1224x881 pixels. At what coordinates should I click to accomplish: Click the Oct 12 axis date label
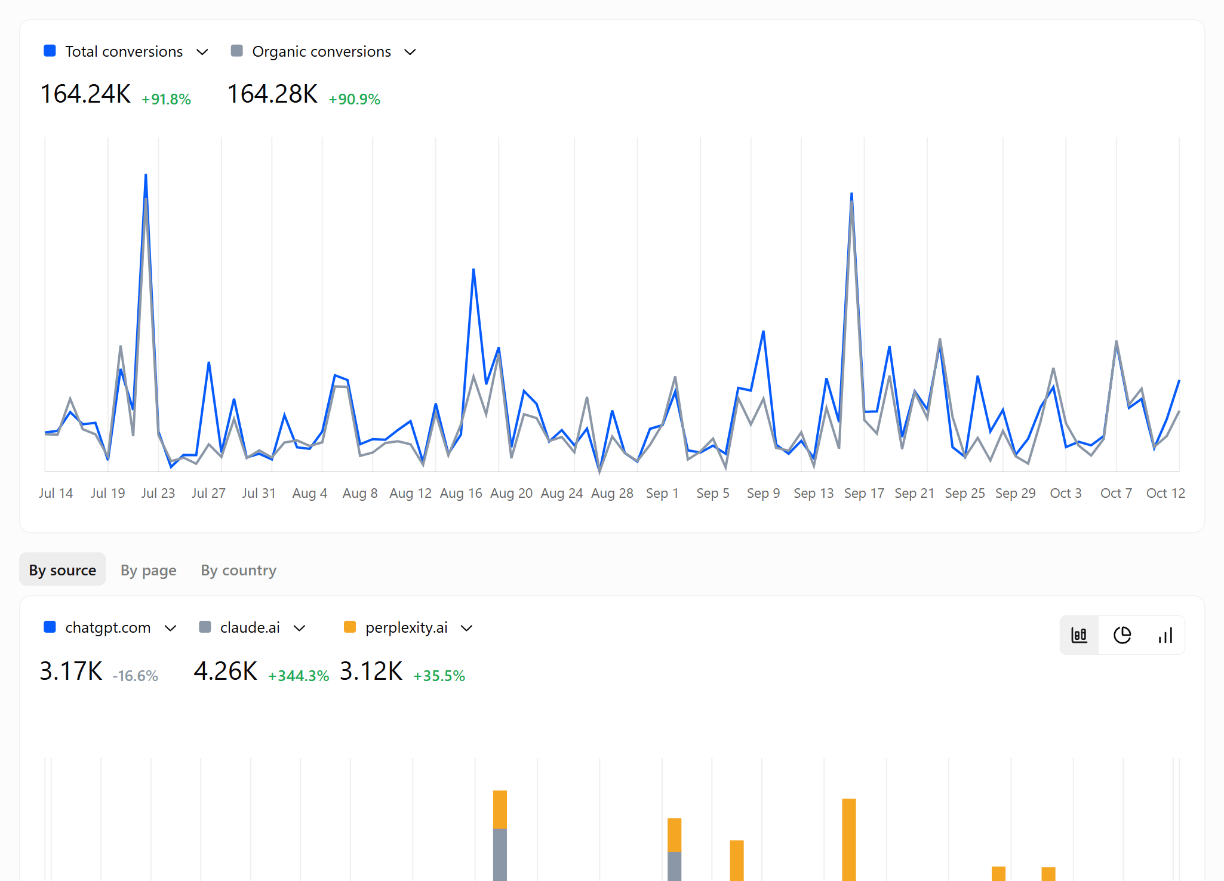coord(1165,493)
